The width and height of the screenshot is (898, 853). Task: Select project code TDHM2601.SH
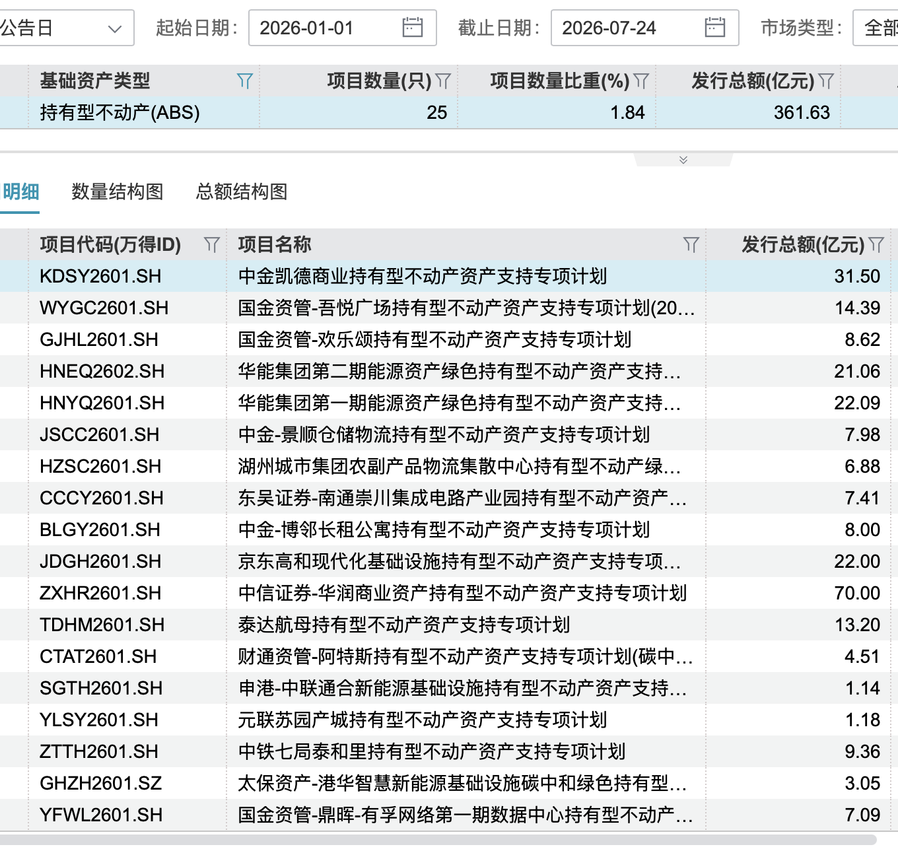(x=102, y=625)
